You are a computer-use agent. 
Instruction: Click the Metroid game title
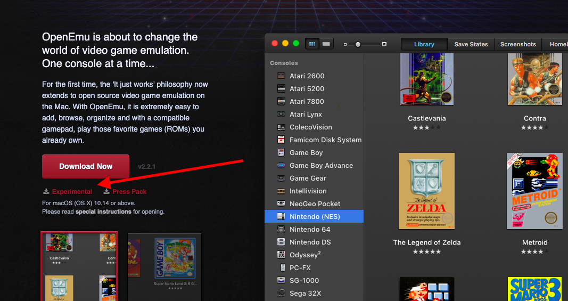(x=534, y=242)
